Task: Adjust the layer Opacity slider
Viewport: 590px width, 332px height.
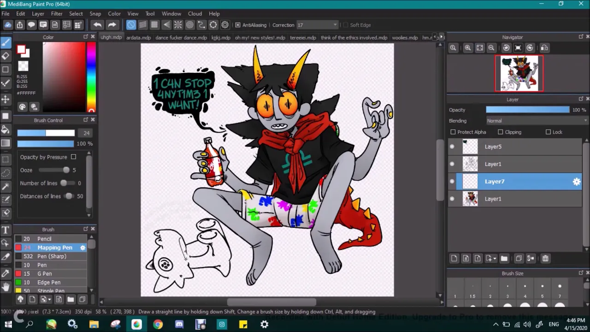Action: click(x=528, y=110)
